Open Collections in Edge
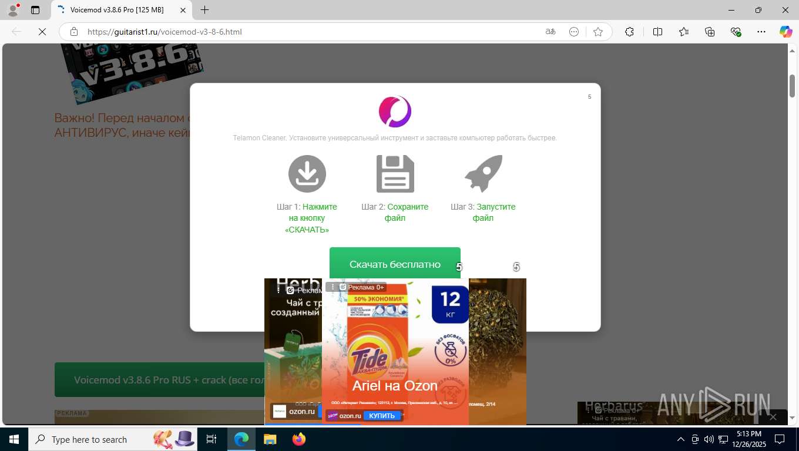 pyautogui.click(x=710, y=32)
